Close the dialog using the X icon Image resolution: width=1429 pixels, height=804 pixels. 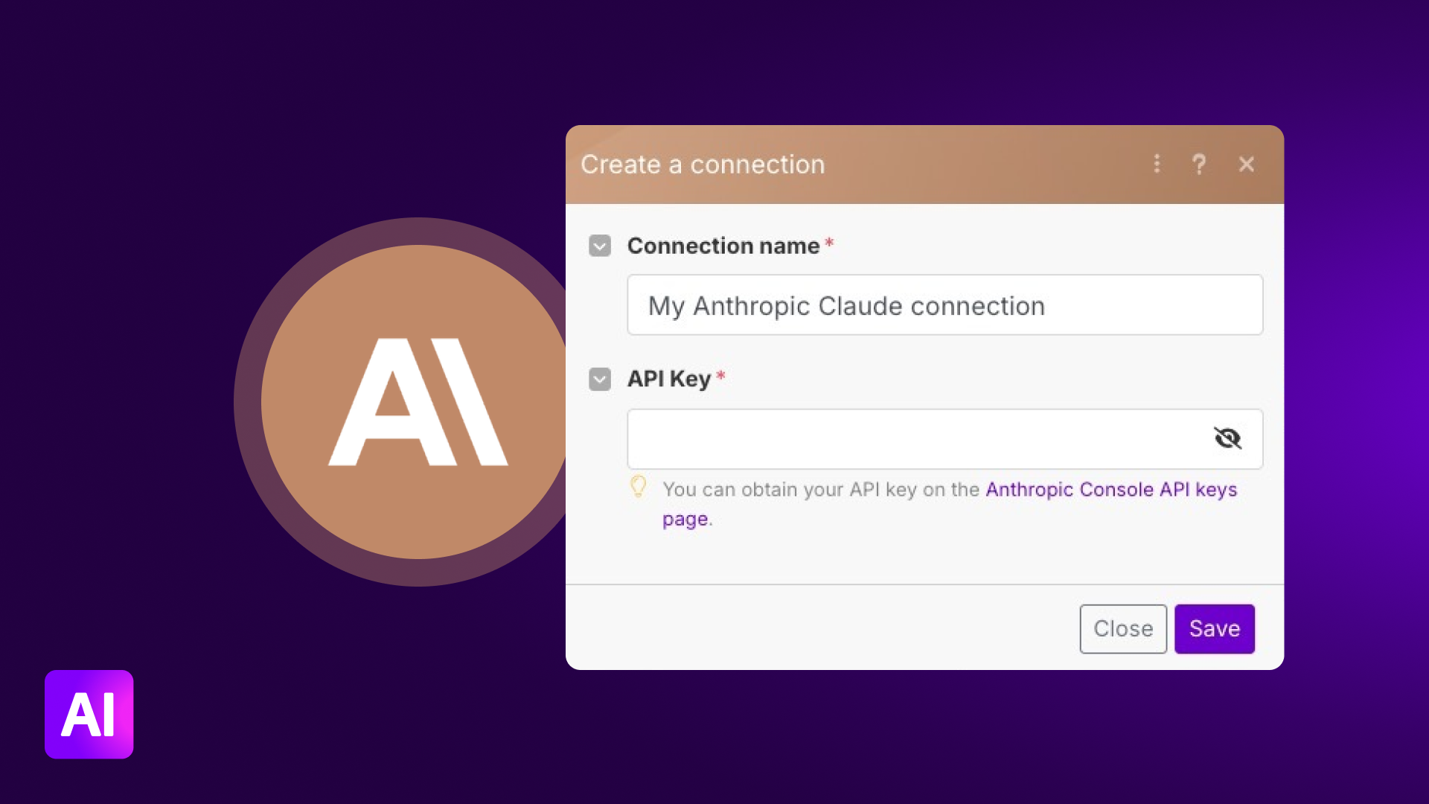1247,164
